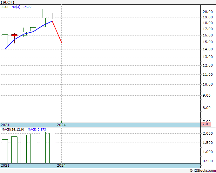Click the 2024 label on MACD time axis
Viewport: 216px width, 173px height.
click(x=61, y=165)
